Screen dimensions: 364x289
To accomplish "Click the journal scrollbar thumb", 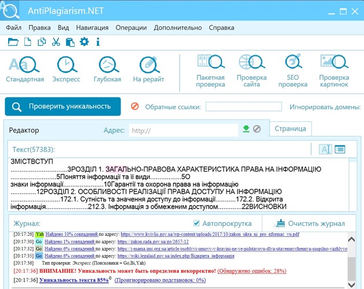I will click(x=351, y=269).
